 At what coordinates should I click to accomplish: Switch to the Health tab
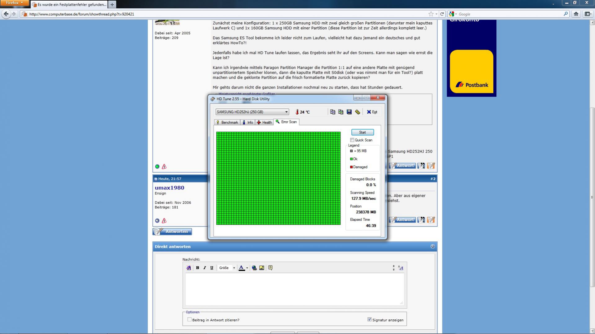(x=264, y=122)
